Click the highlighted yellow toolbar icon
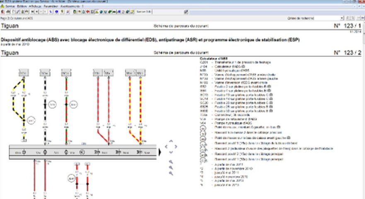The height and width of the screenshot is (199, 365). (97, 12)
